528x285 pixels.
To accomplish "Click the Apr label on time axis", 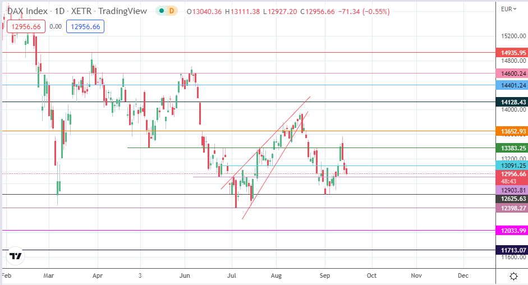I will click(97, 275).
